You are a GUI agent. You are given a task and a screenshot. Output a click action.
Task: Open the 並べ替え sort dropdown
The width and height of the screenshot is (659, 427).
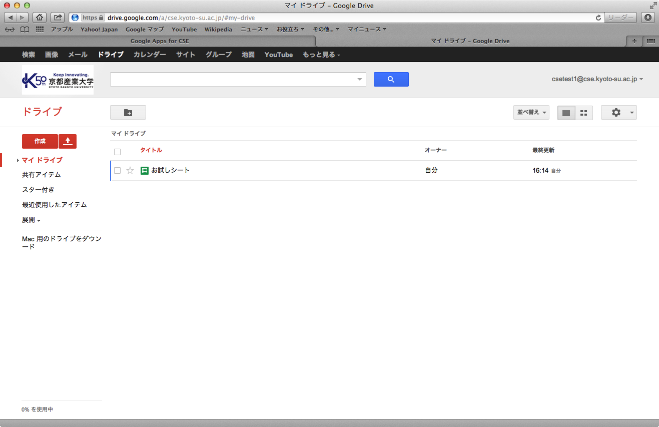click(531, 113)
